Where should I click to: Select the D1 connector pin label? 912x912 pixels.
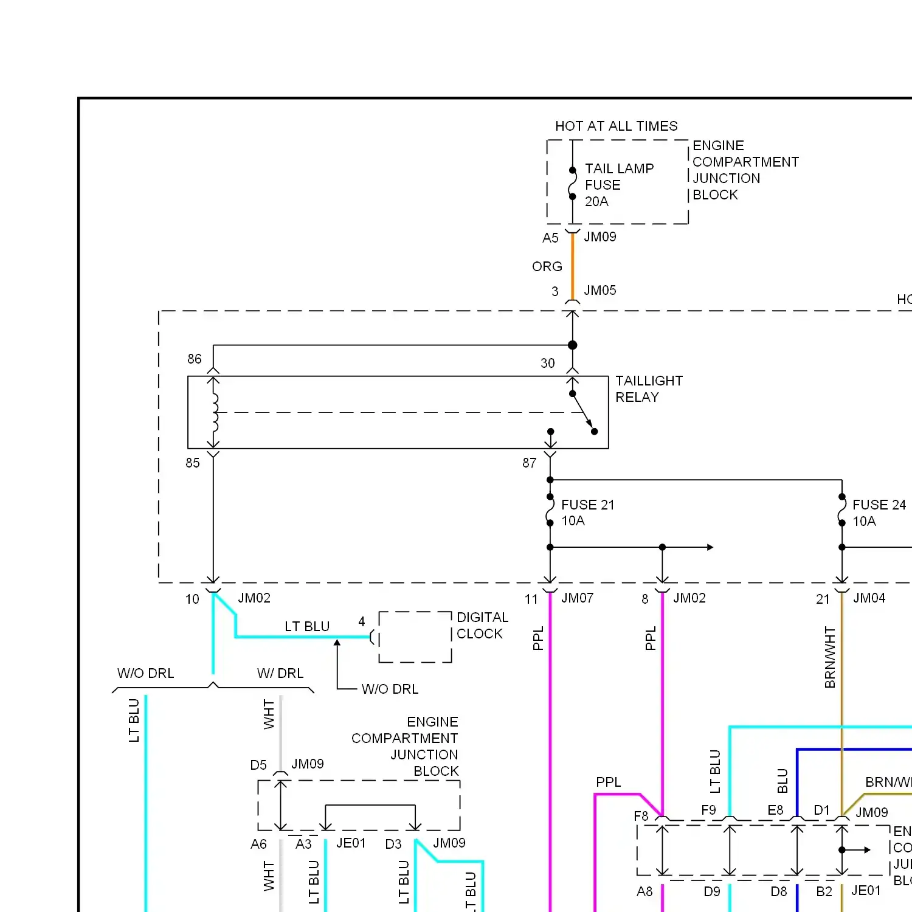point(821,810)
